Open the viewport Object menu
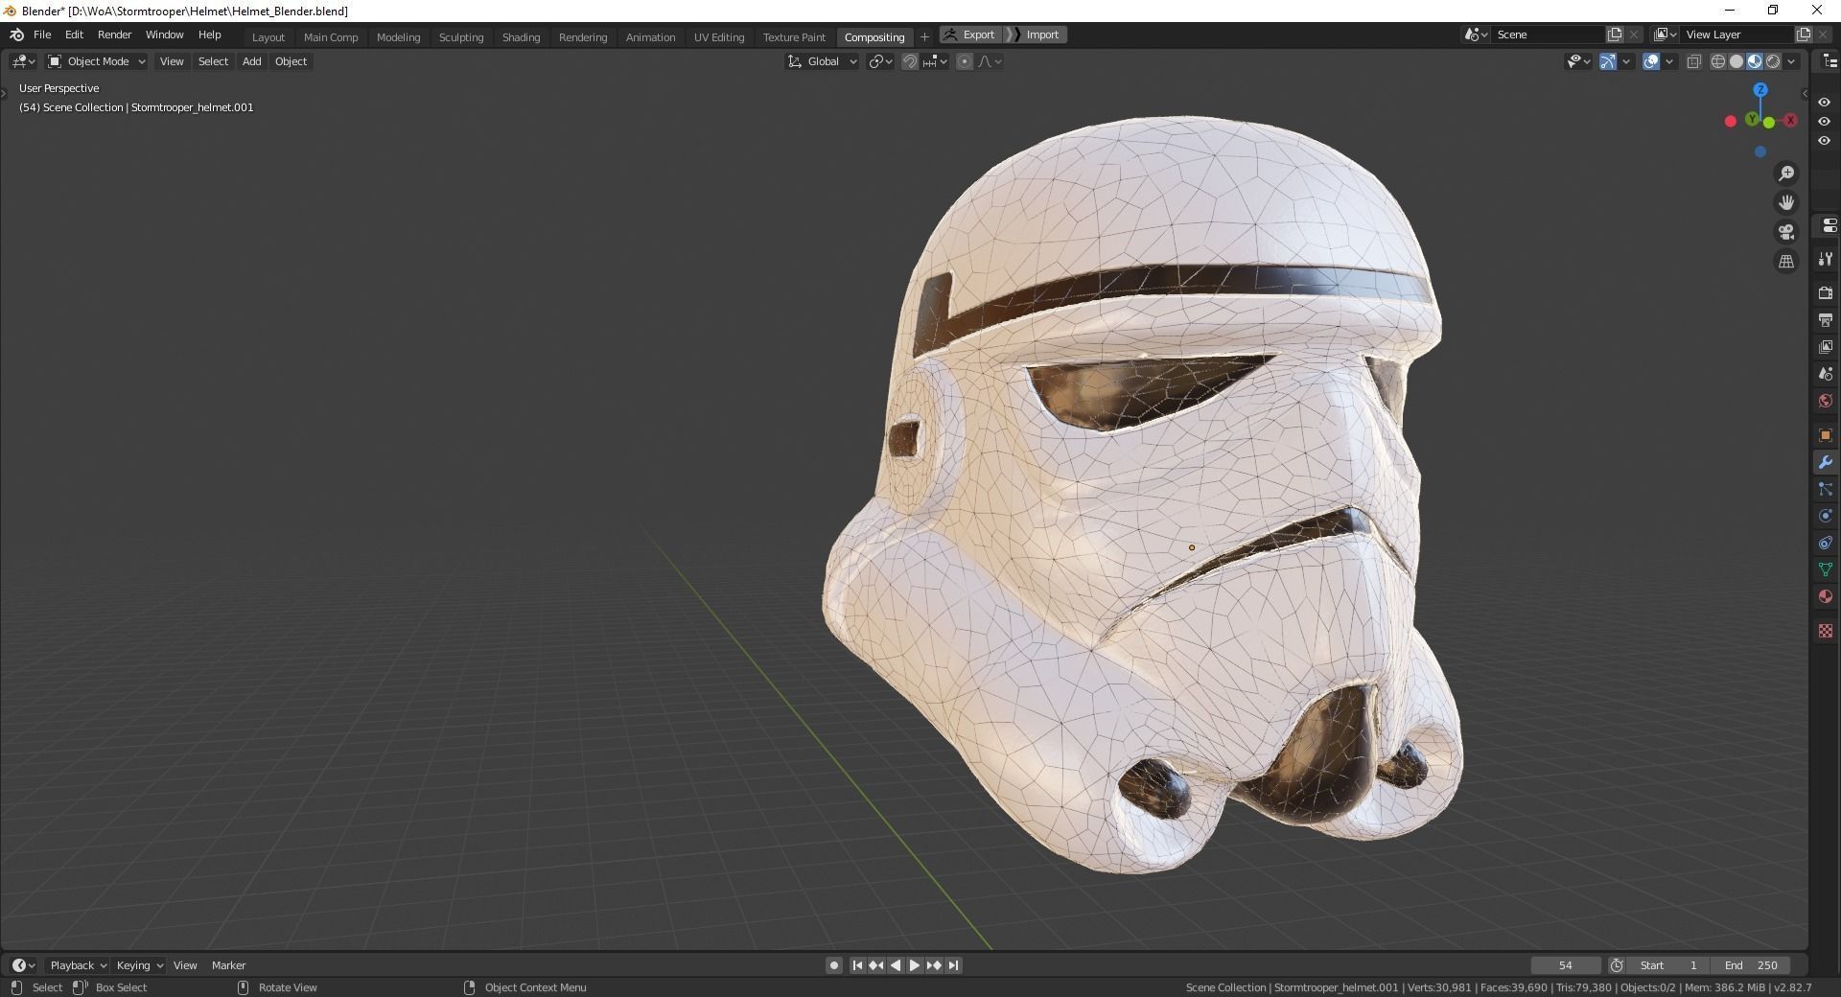The image size is (1841, 997). (x=291, y=61)
